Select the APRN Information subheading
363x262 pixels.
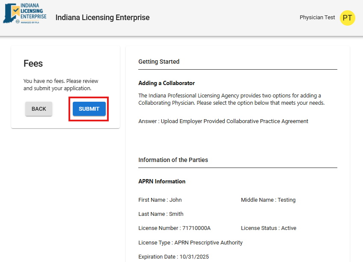click(162, 182)
